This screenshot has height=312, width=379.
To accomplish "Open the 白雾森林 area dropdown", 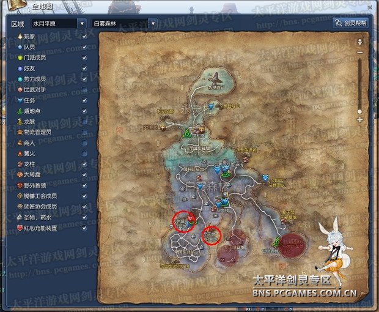I will (125, 23).
